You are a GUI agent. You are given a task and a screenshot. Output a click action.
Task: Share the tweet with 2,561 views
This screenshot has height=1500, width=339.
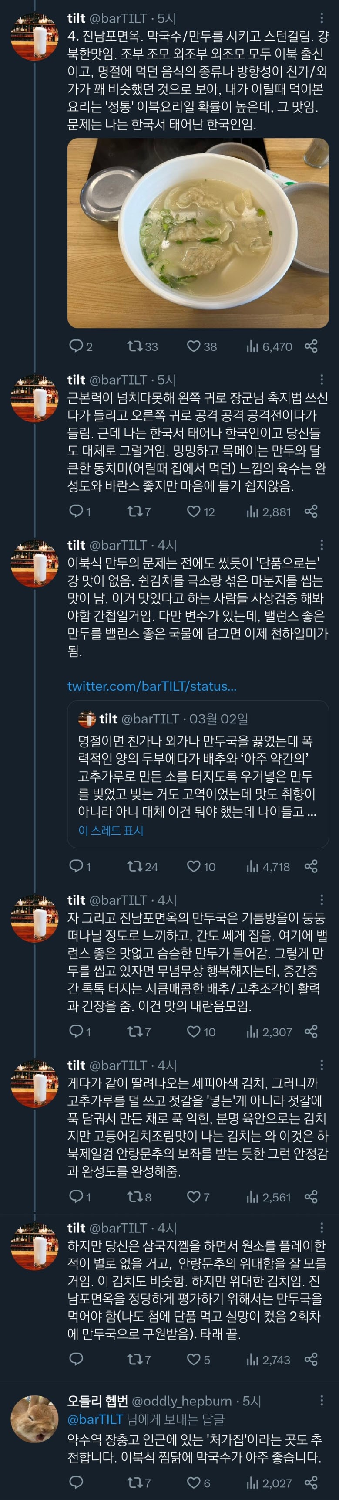pos(311,1197)
